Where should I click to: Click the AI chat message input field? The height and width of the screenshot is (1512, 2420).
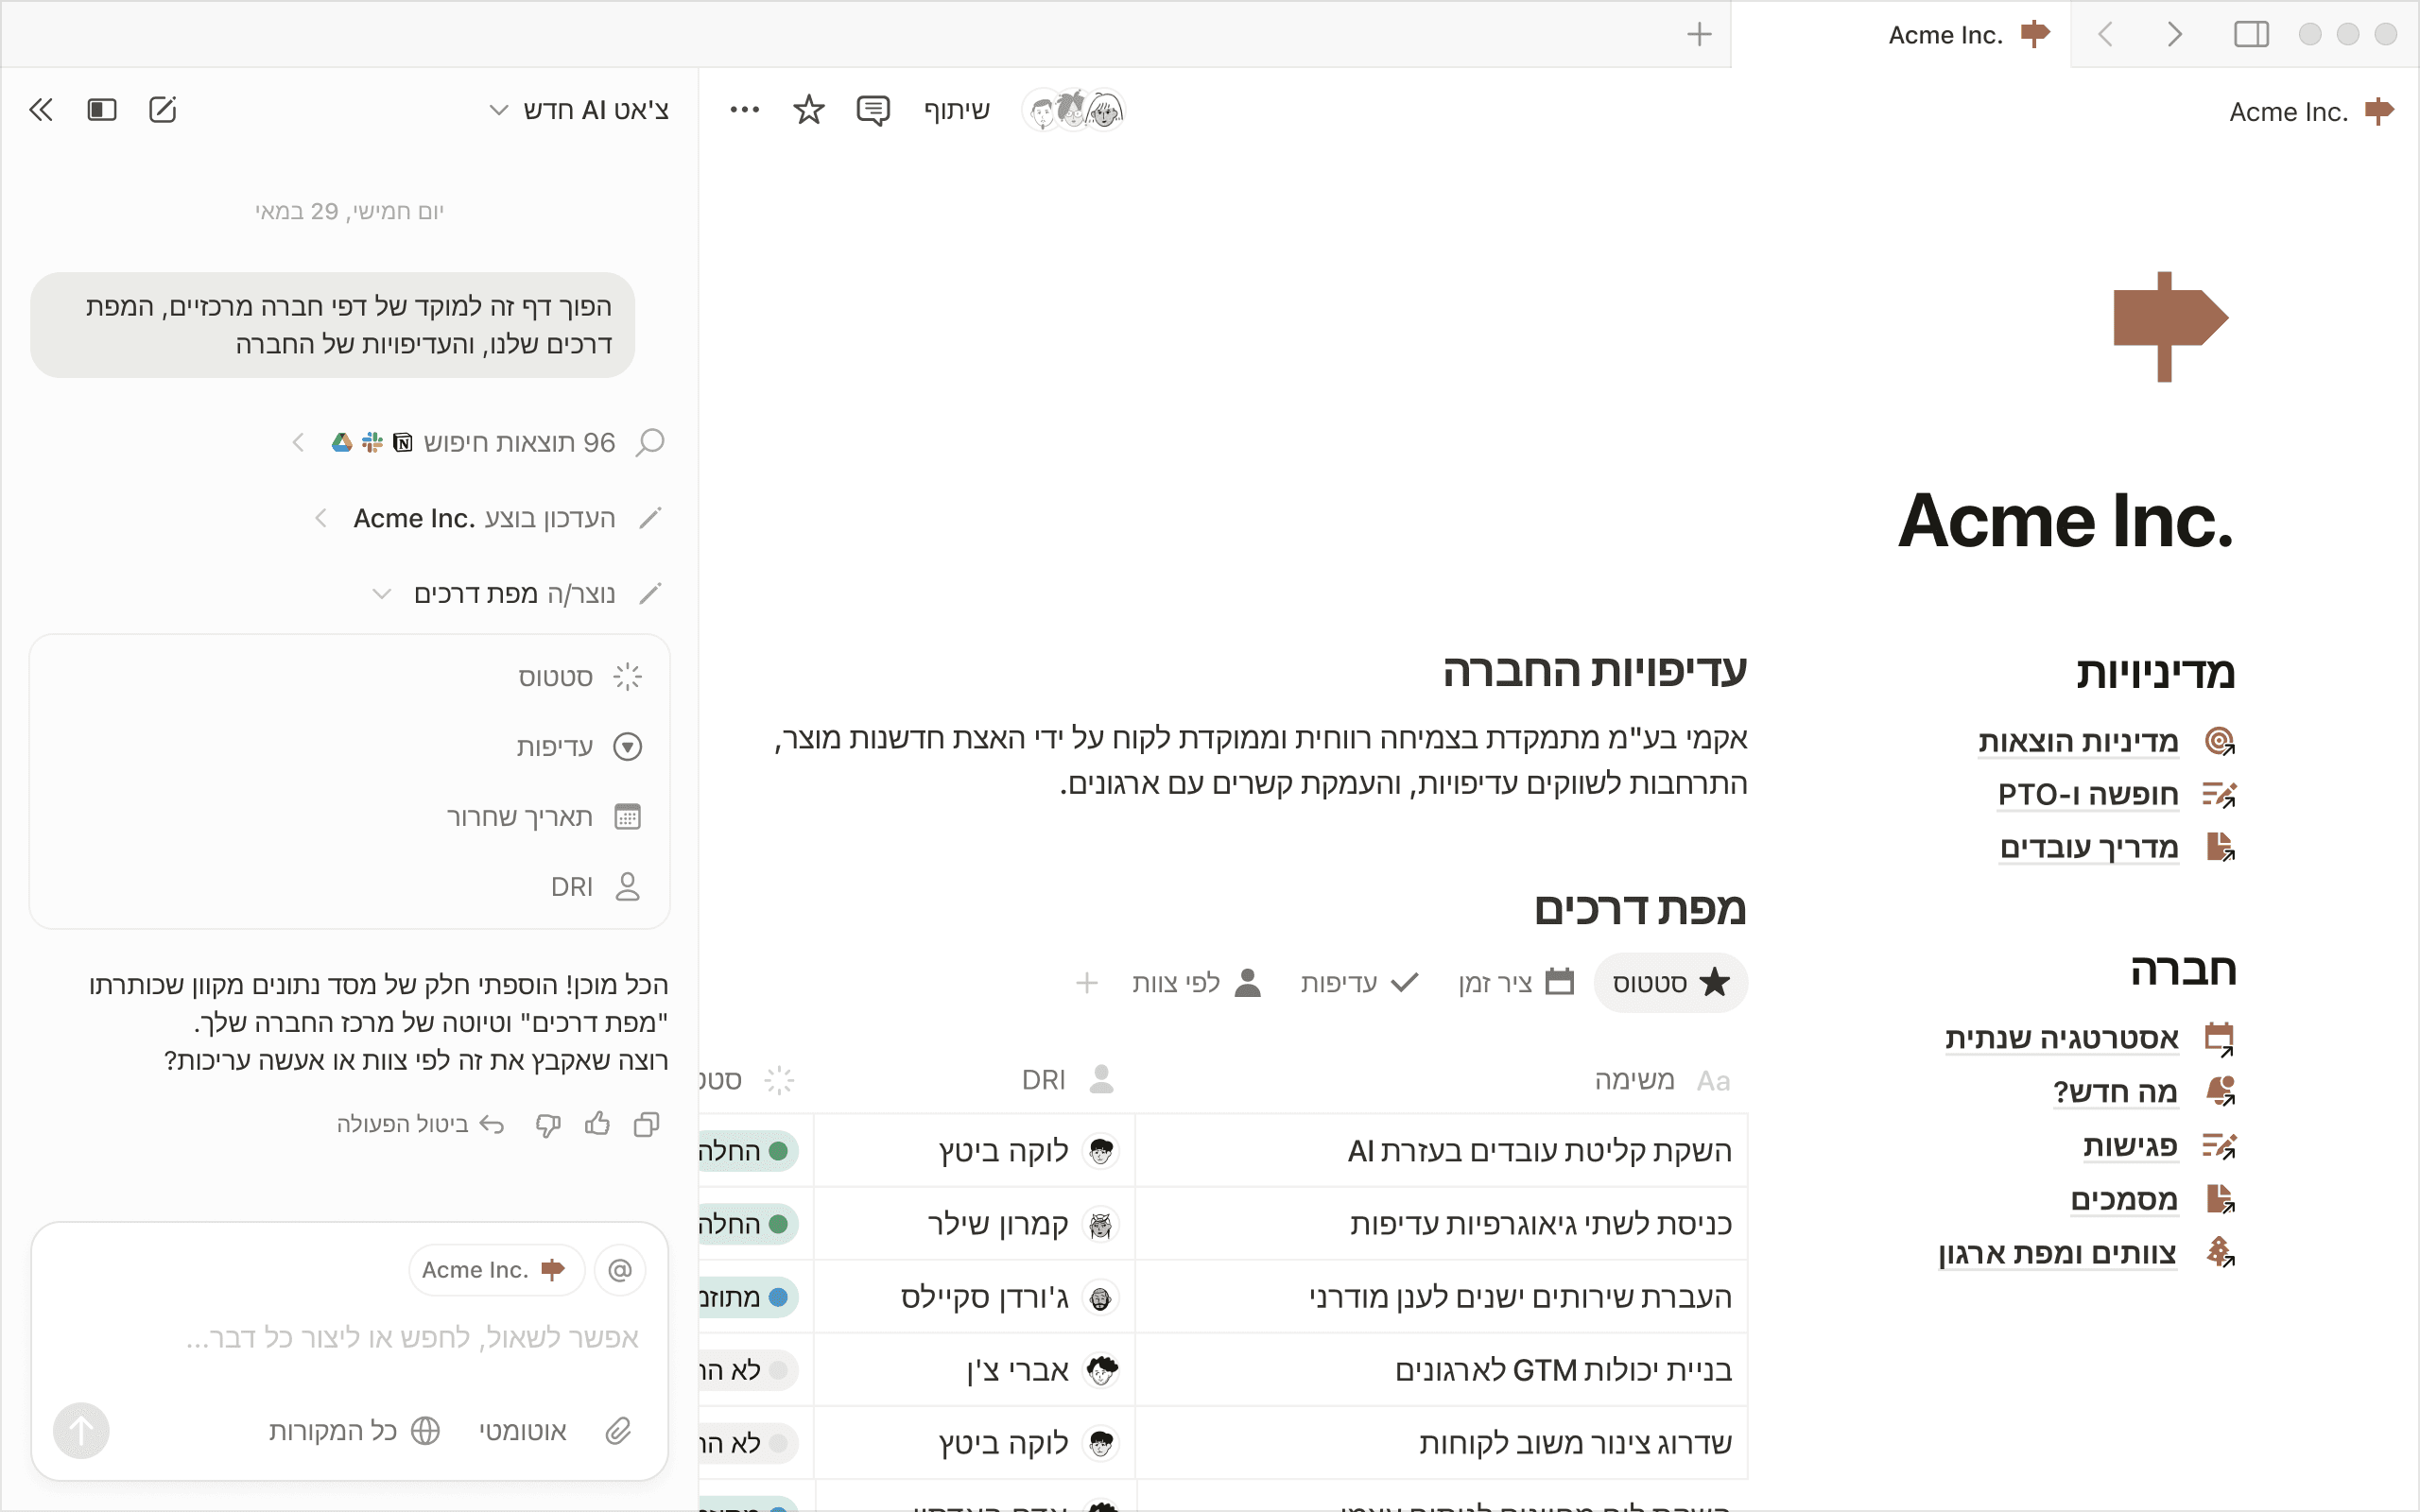pos(410,1337)
